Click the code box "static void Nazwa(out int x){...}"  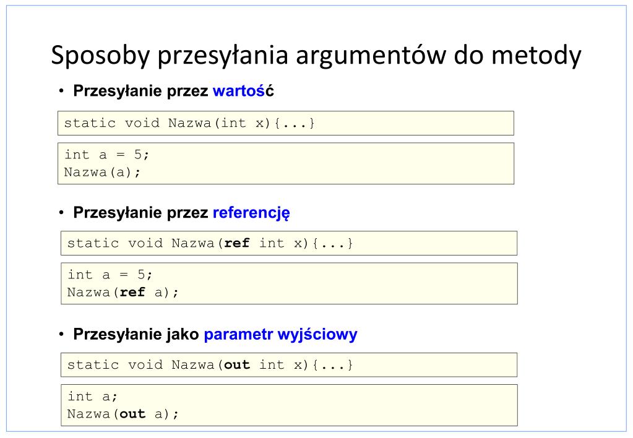(289, 365)
